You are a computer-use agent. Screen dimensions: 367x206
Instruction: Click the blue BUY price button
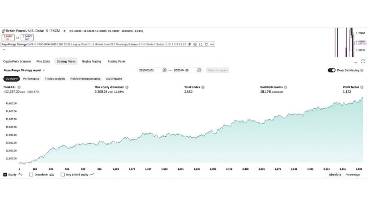point(27,37)
